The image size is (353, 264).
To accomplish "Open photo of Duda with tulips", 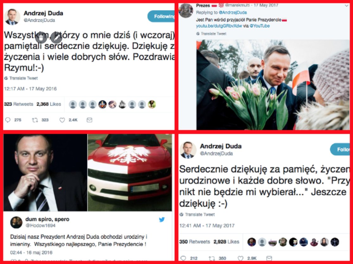I will coord(273,85).
